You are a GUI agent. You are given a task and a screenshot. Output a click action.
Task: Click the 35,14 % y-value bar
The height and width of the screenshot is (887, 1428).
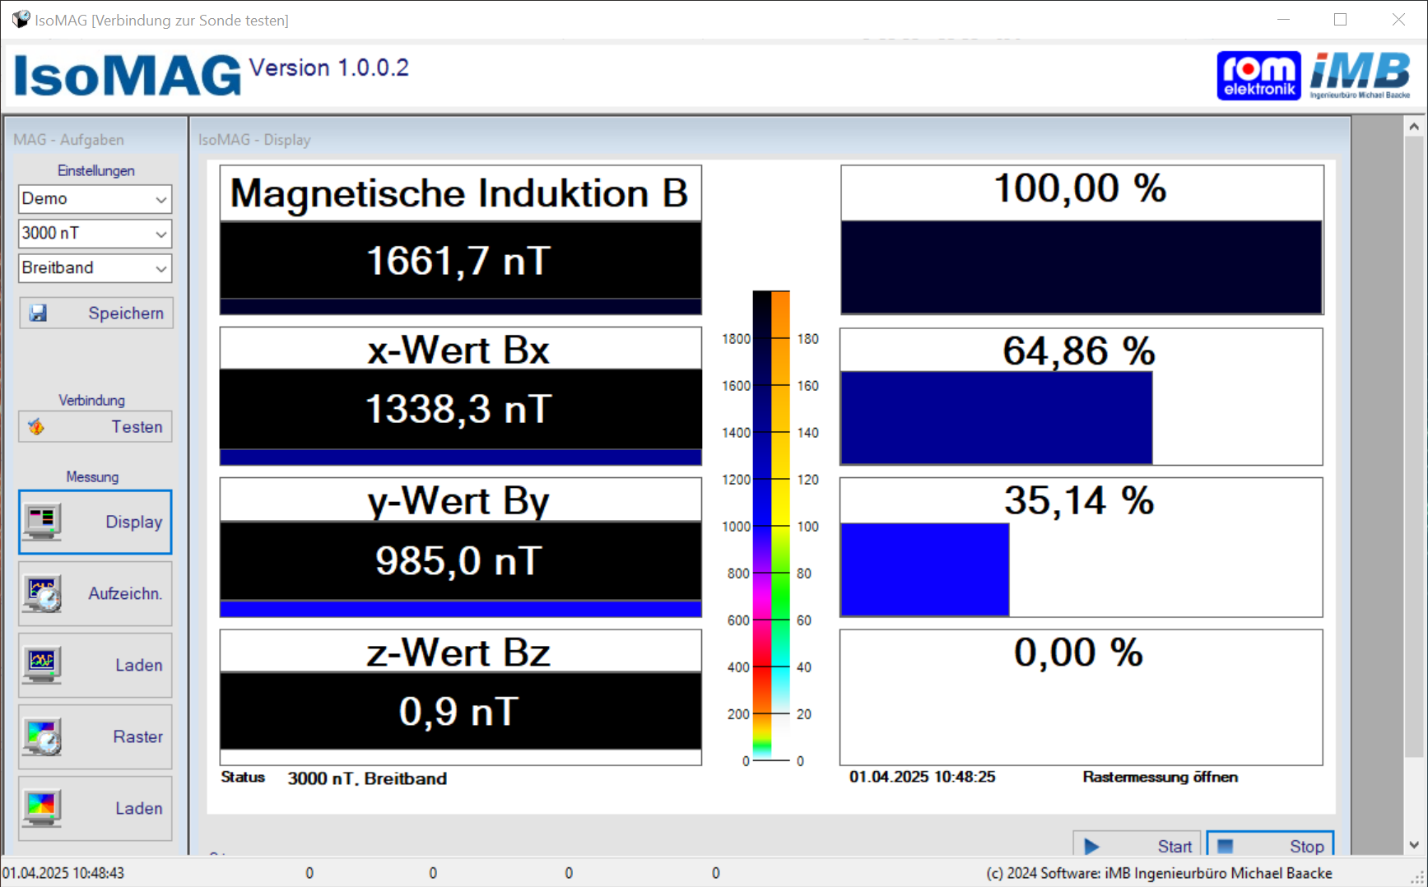click(924, 569)
